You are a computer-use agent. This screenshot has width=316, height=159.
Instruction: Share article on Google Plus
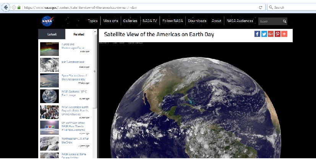271,34
